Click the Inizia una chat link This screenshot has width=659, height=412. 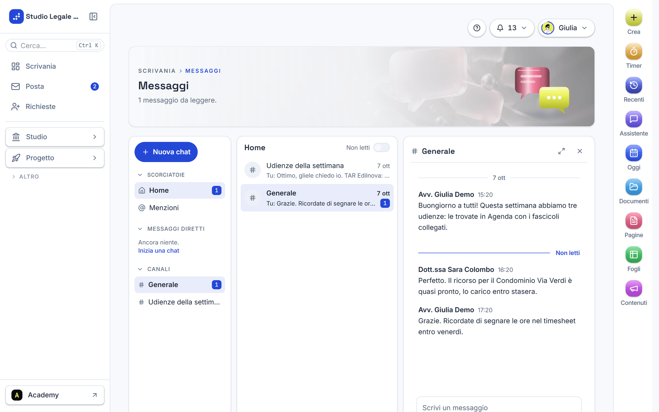click(159, 251)
